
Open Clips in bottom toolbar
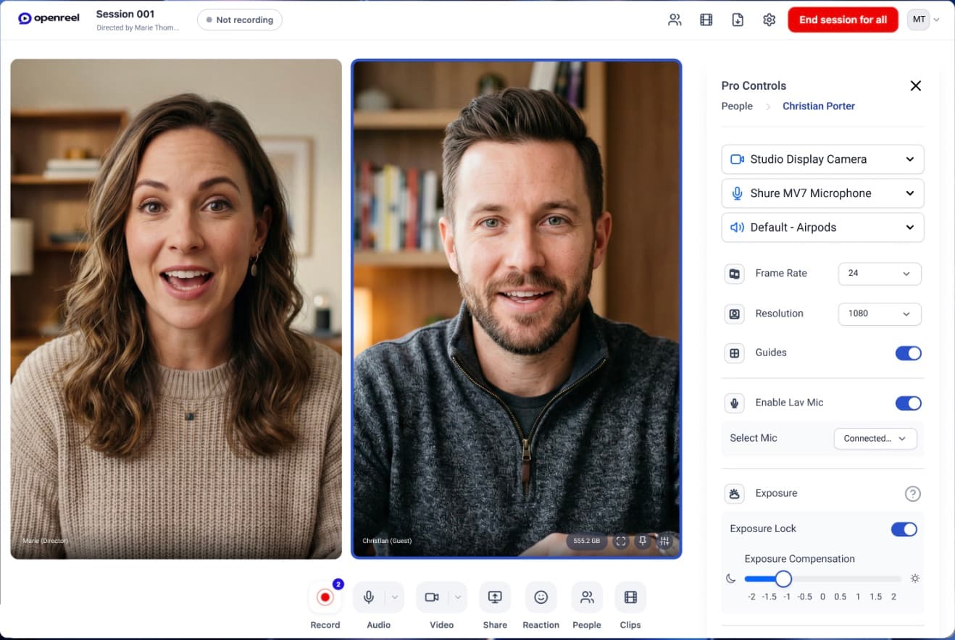click(x=630, y=597)
